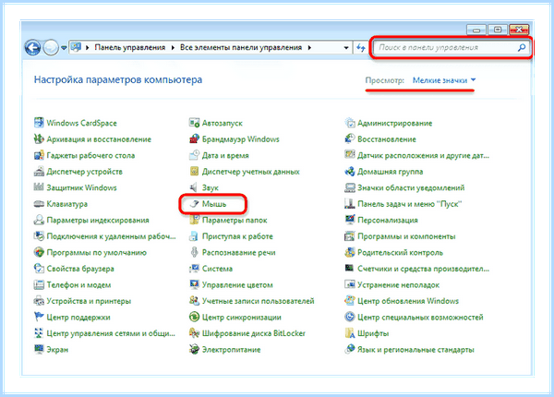Click the magnifier icon in search box
Viewport: 554px width, 397px height.
(x=522, y=47)
